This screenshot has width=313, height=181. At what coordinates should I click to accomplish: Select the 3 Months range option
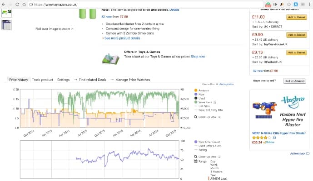pos(216,171)
